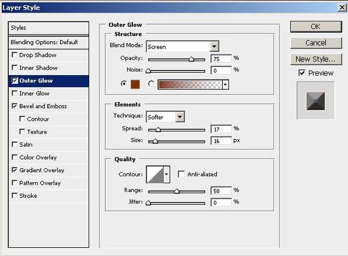The image size is (348, 256).
Task: Open the Inner Glow settings panel
Action: click(x=34, y=94)
